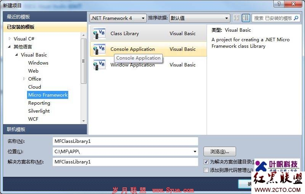The height and width of the screenshot is (194, 305).
Task: Collapse the 其他语言 tree node
Action: [9, 47]
